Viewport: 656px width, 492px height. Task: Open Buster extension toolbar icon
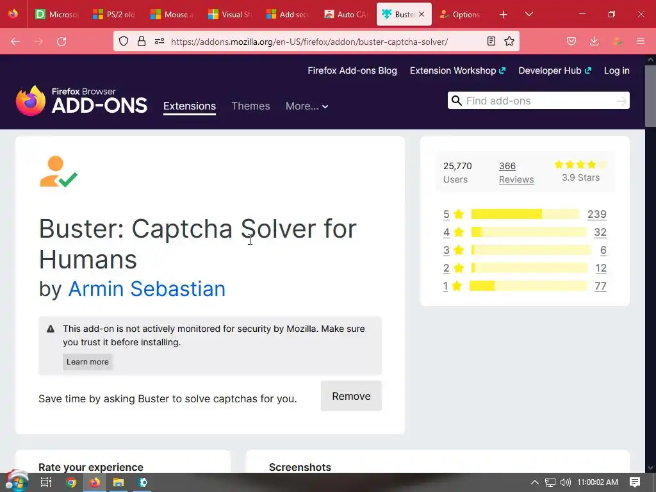click(617, 41)
